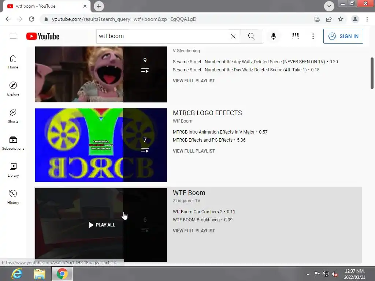
Task: Open the Chrome profile avatar
Action: [x=355, y=19]
